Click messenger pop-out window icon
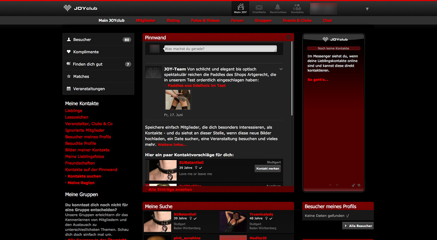 click(359, 185)
